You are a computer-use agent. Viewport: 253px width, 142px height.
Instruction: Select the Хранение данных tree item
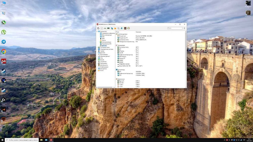104,56
